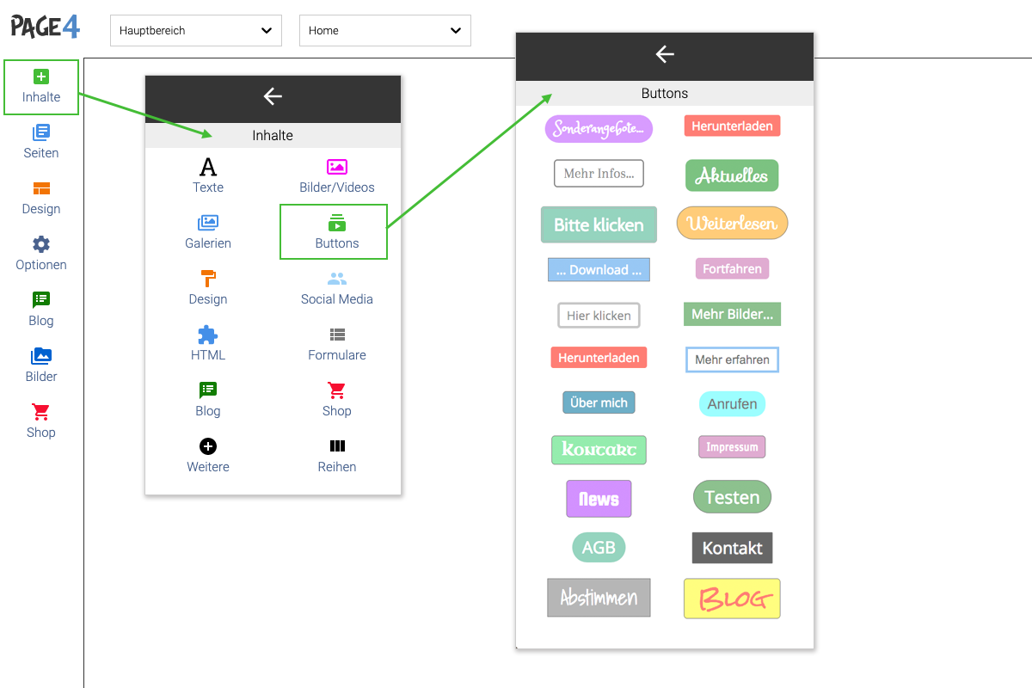Pick the outlined Mehr Infos button
Viewport: 1032px width, 688px height.
point(599,174)
